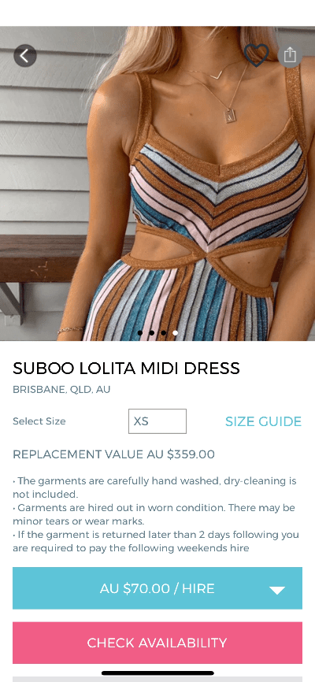Open the XS size selector box
Viewport: 315px width, 682px height.
click(157, 421)
